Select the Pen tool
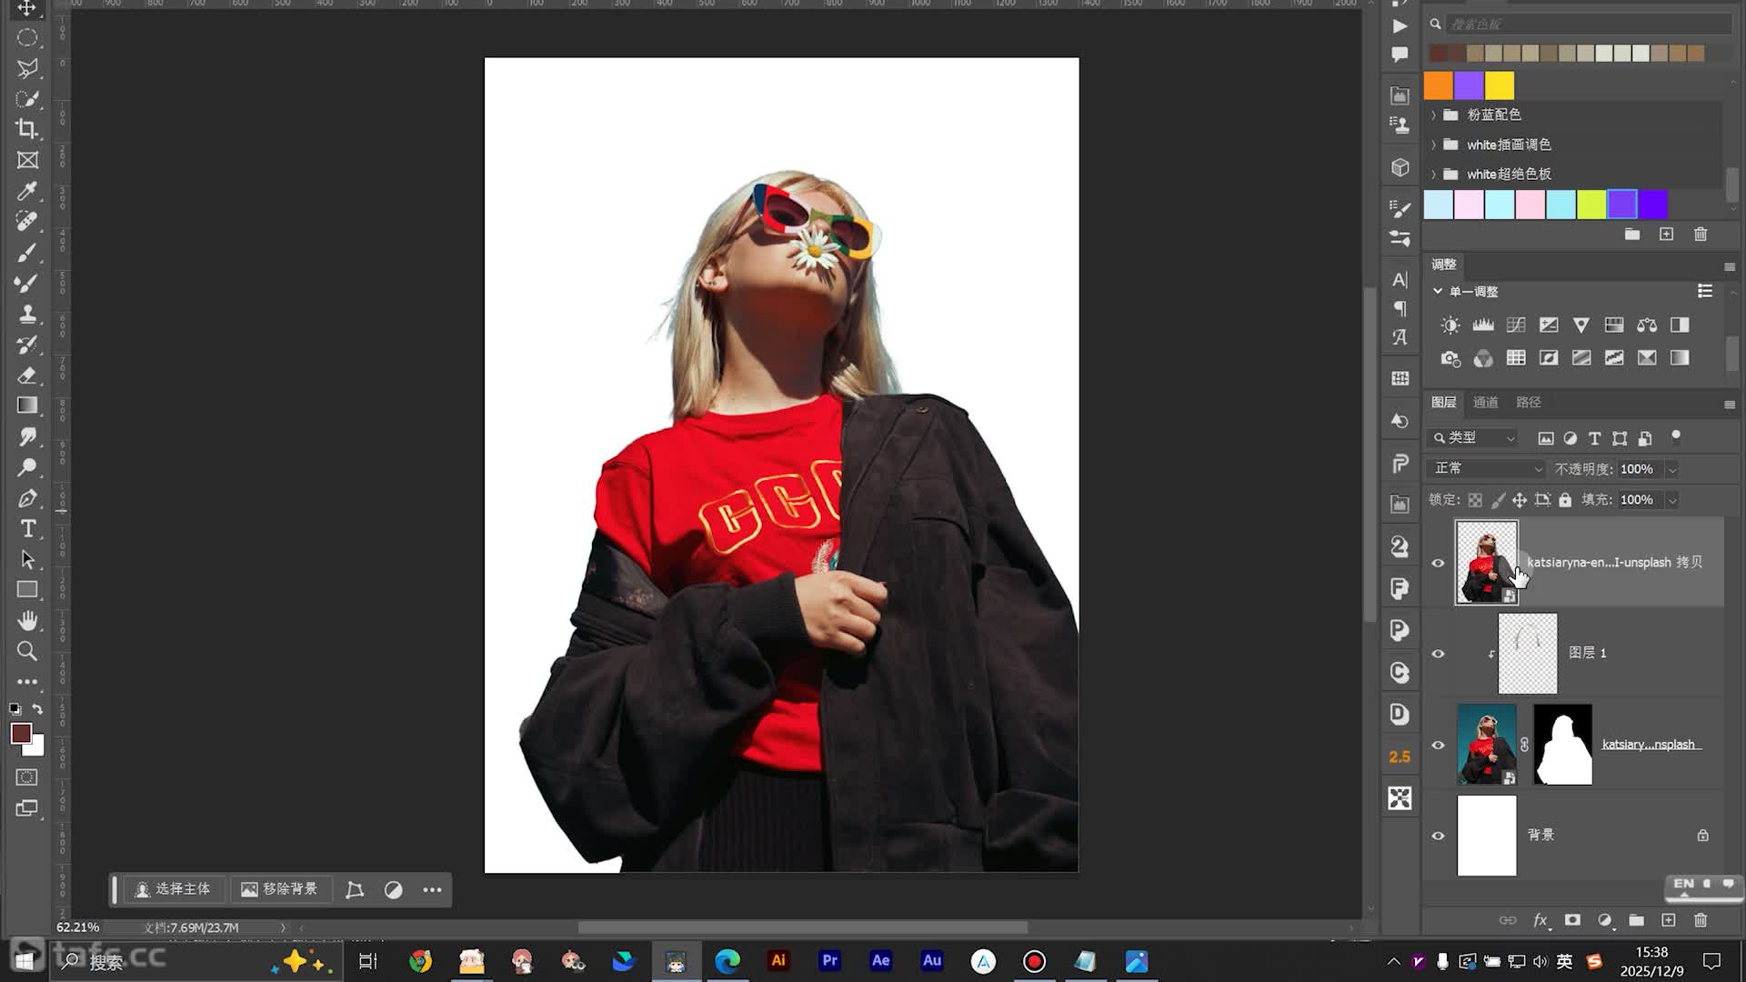 pos(27,498)
